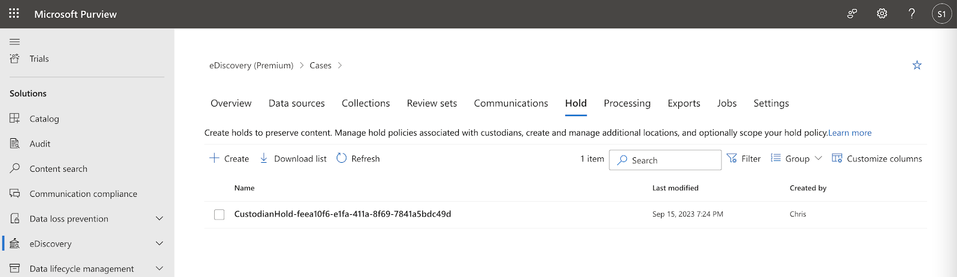This screenshot has width=957, height=277.
Task: Open the S1 account avatar
Action: tap(941, 14)
